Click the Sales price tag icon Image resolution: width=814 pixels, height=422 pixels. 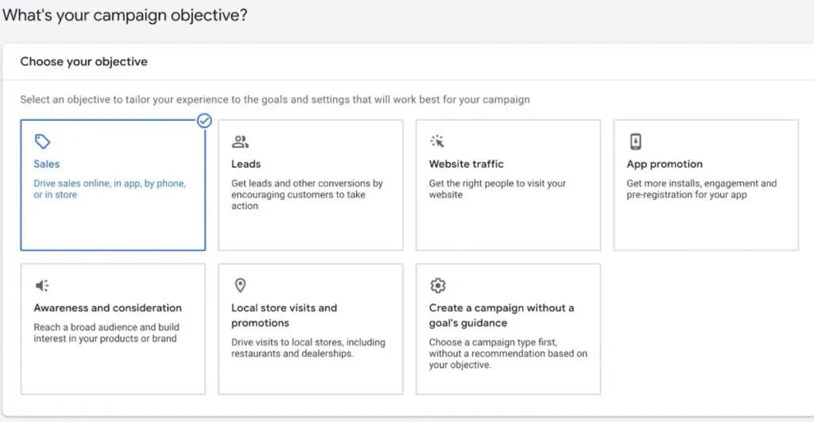click(42, 142)
